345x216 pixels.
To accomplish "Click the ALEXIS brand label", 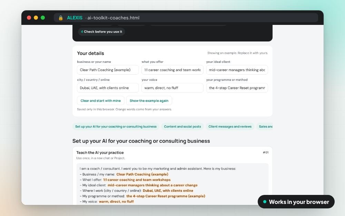I will (x=75, y=18).
